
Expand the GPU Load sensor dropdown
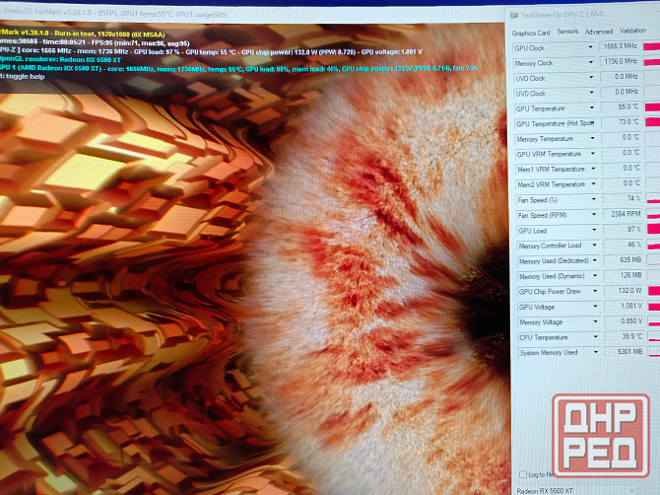click(593, 230)
